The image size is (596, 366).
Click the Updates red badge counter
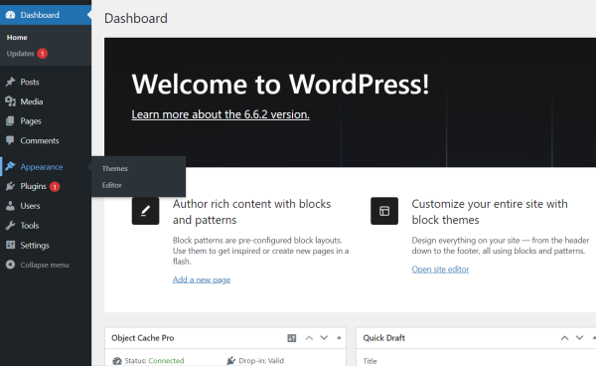coord(42,54)
